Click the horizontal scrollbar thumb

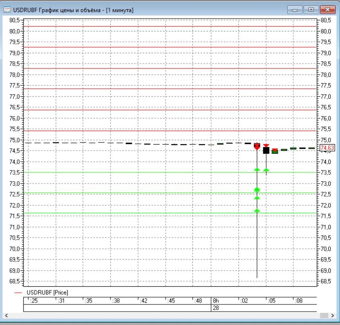tap(324, 315)
